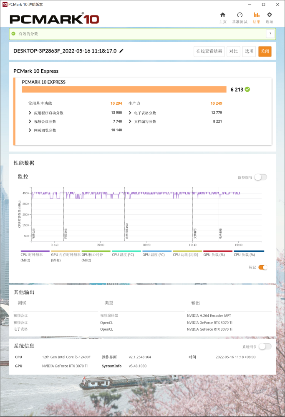Click the PCMARK 10 logo
The width and height of the screenshot is (285, 417).
tap(54, 19)
